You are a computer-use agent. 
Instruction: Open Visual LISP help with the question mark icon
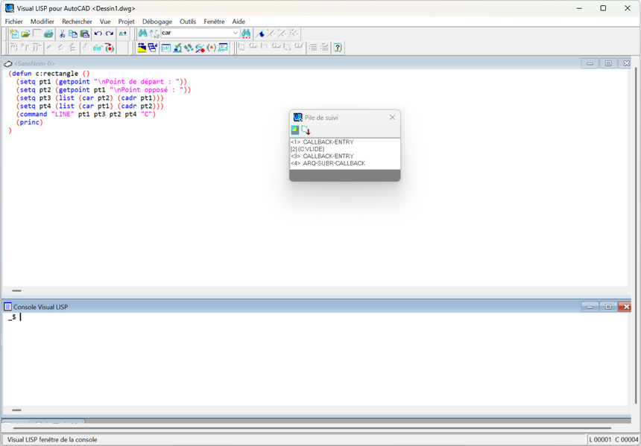[338, 47]
